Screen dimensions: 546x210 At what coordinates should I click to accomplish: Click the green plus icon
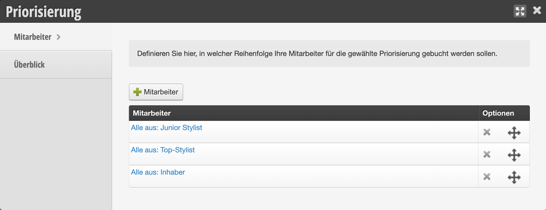coord(137,92)
